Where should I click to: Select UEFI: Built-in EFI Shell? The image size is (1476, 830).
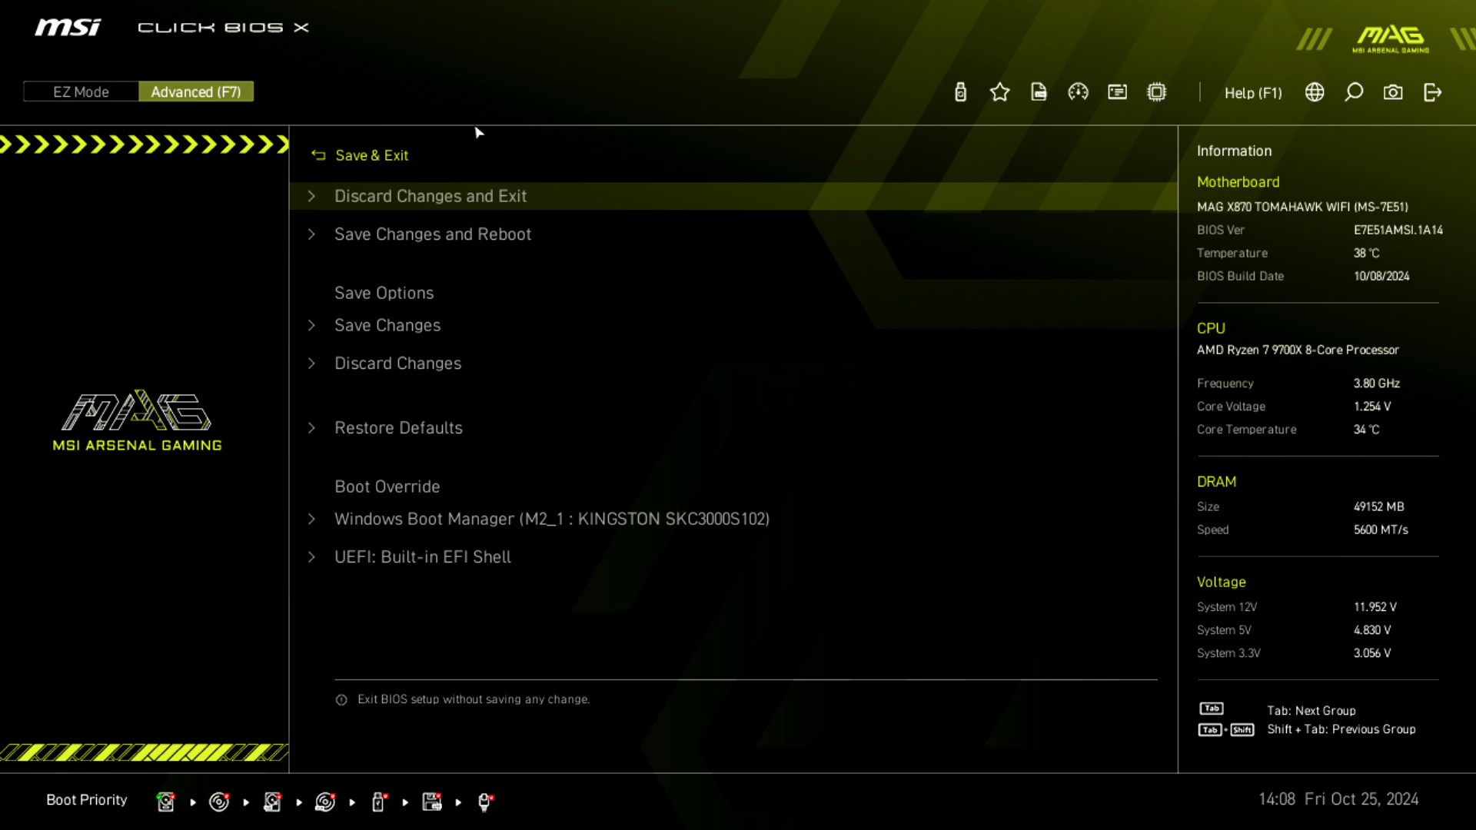point(422,557)
